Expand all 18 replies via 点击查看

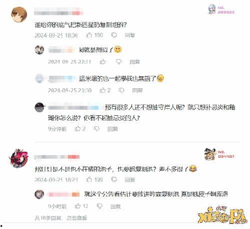click(76, 218)
